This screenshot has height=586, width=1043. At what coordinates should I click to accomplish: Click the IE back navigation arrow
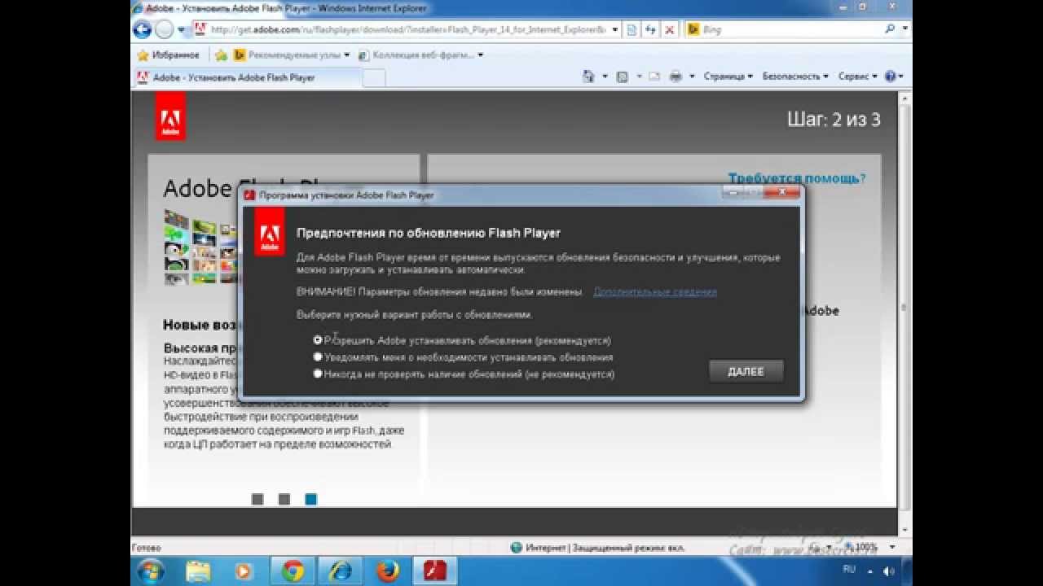(x=143, y=30)
